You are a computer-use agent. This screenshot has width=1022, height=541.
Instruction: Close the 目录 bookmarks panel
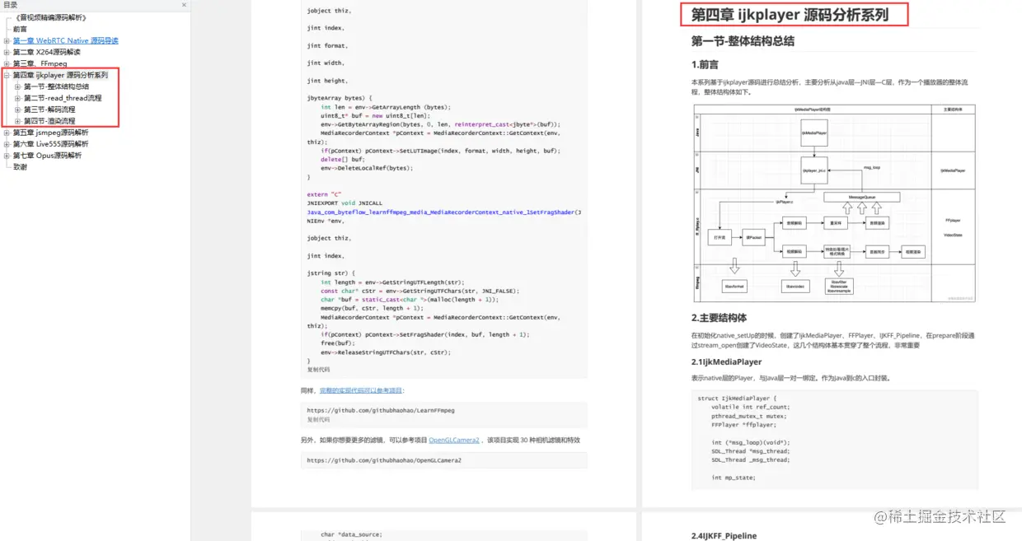(183, 5)
